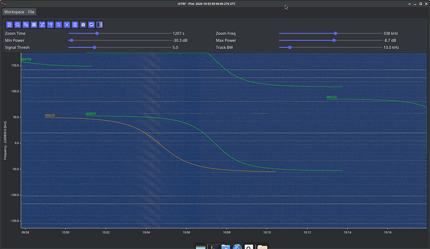Click the reload loop icon
Image resolution: width=430 pixels, height=249 pixels.
click(x=92, y=25)
